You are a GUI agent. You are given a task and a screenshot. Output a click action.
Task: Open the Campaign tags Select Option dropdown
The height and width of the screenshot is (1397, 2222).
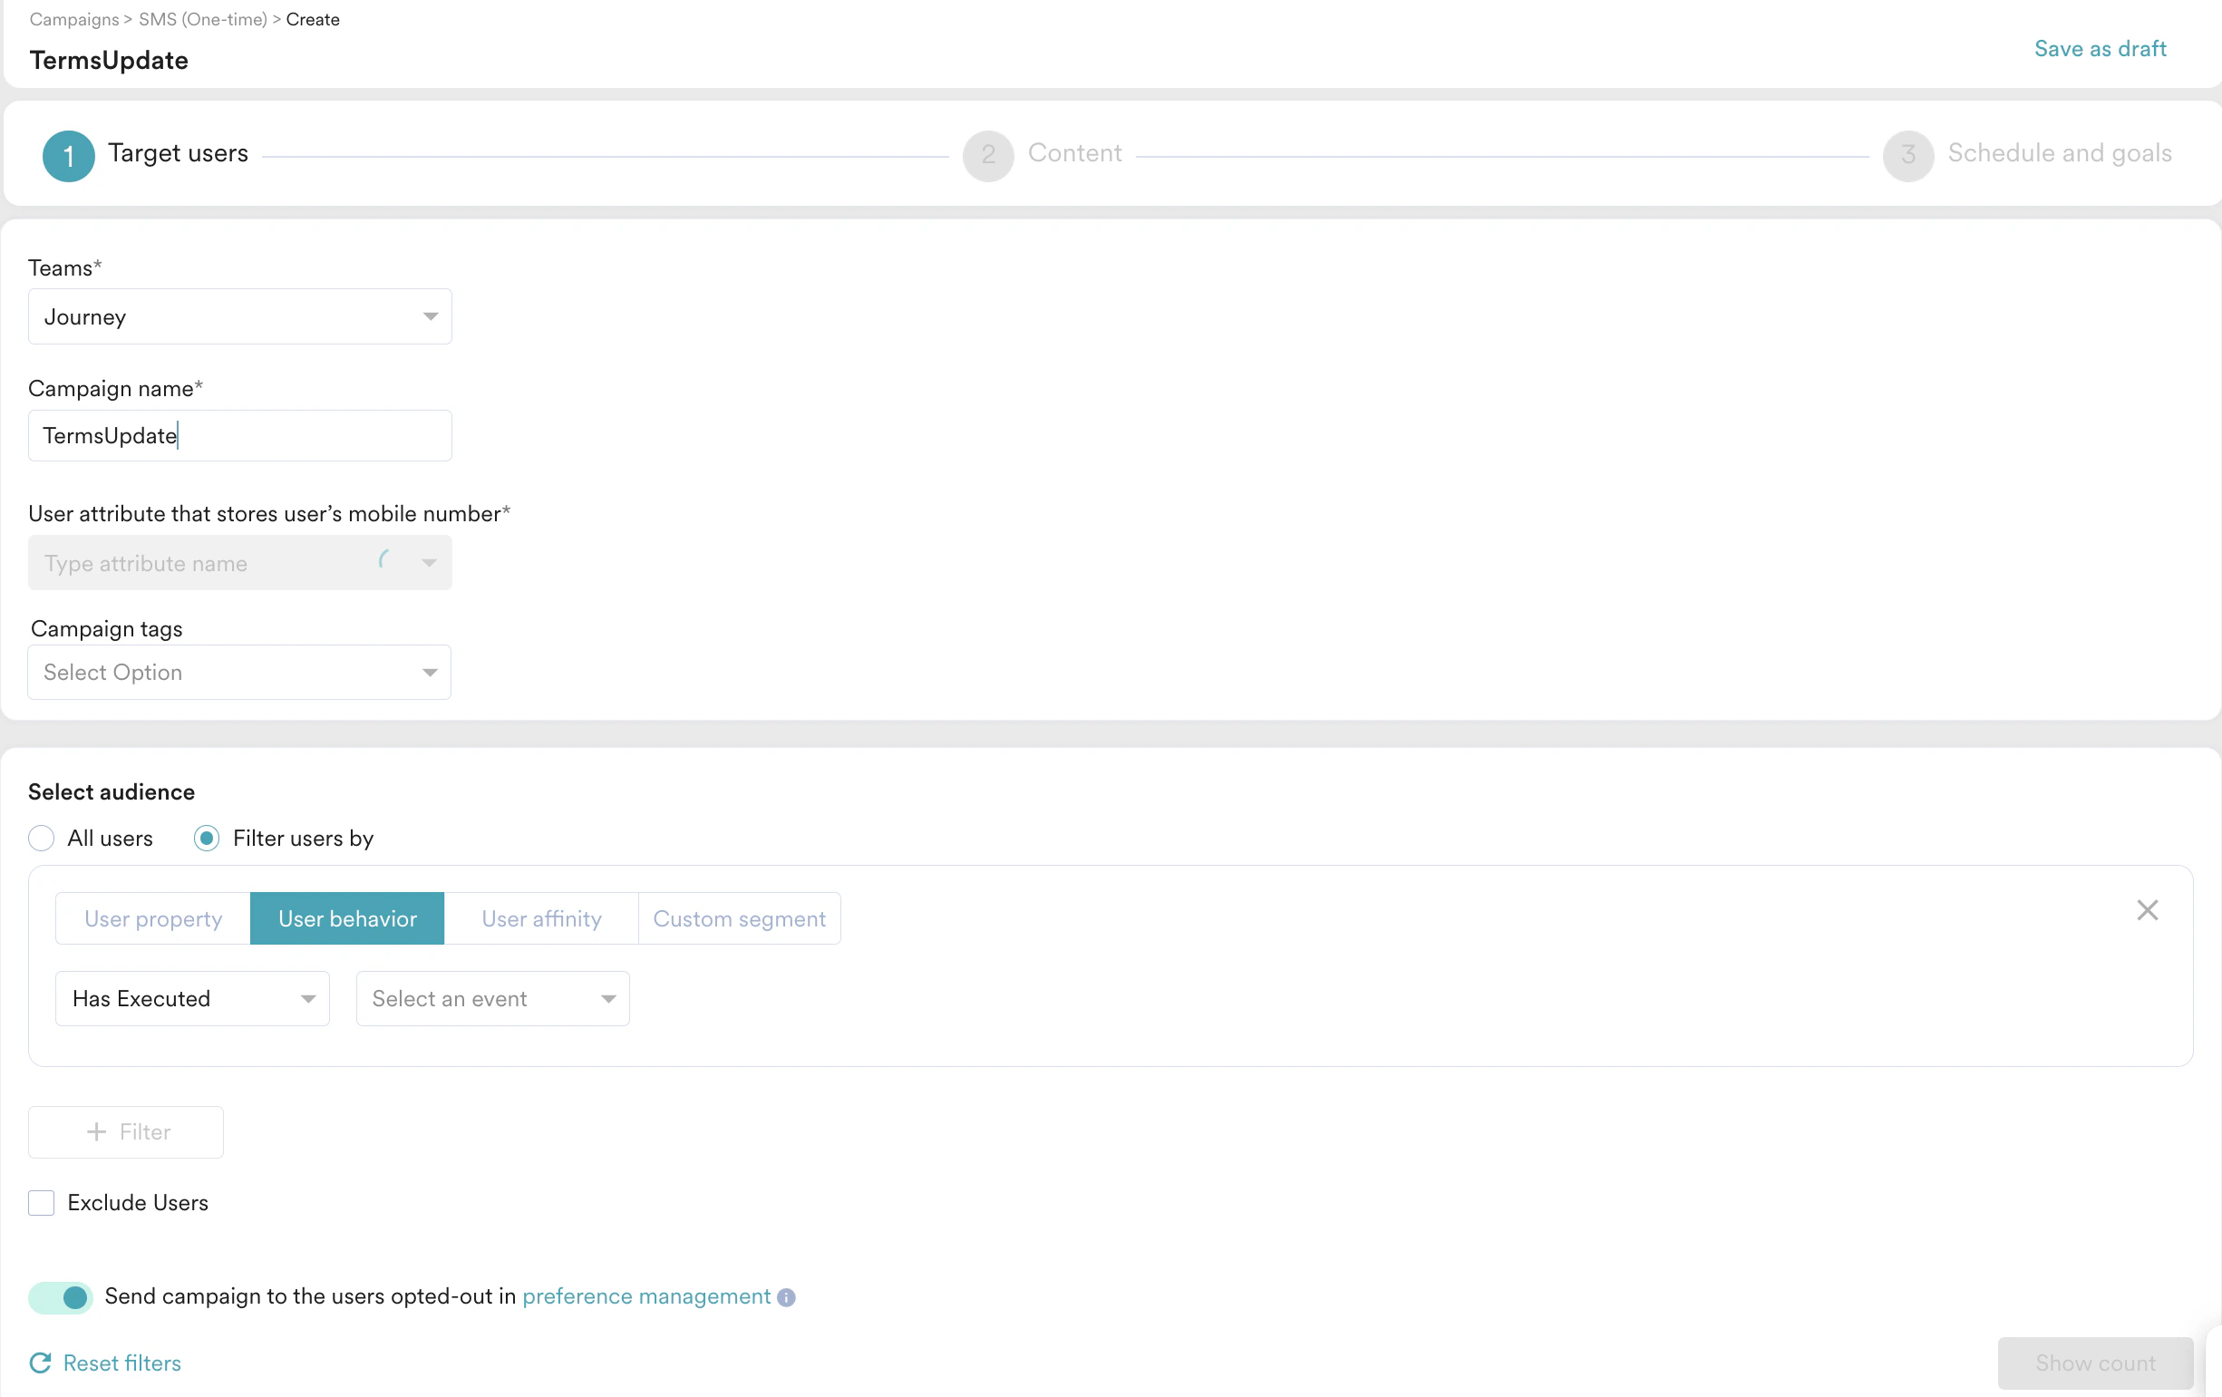coord(240,672)
